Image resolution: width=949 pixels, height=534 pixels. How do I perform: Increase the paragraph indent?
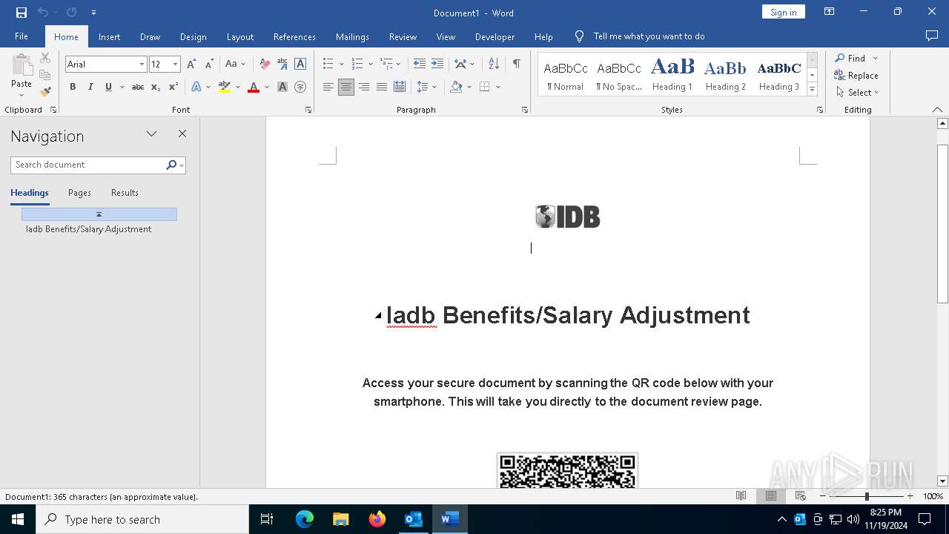437,65
